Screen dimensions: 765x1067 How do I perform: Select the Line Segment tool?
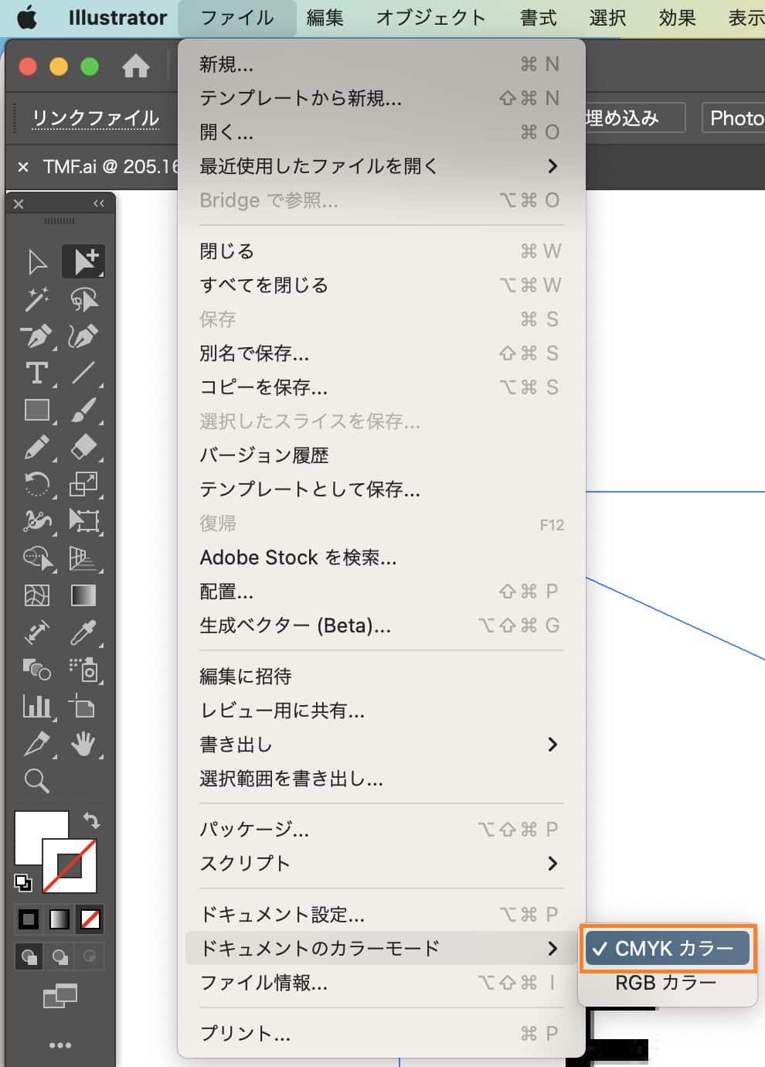[x=83, y=373]
